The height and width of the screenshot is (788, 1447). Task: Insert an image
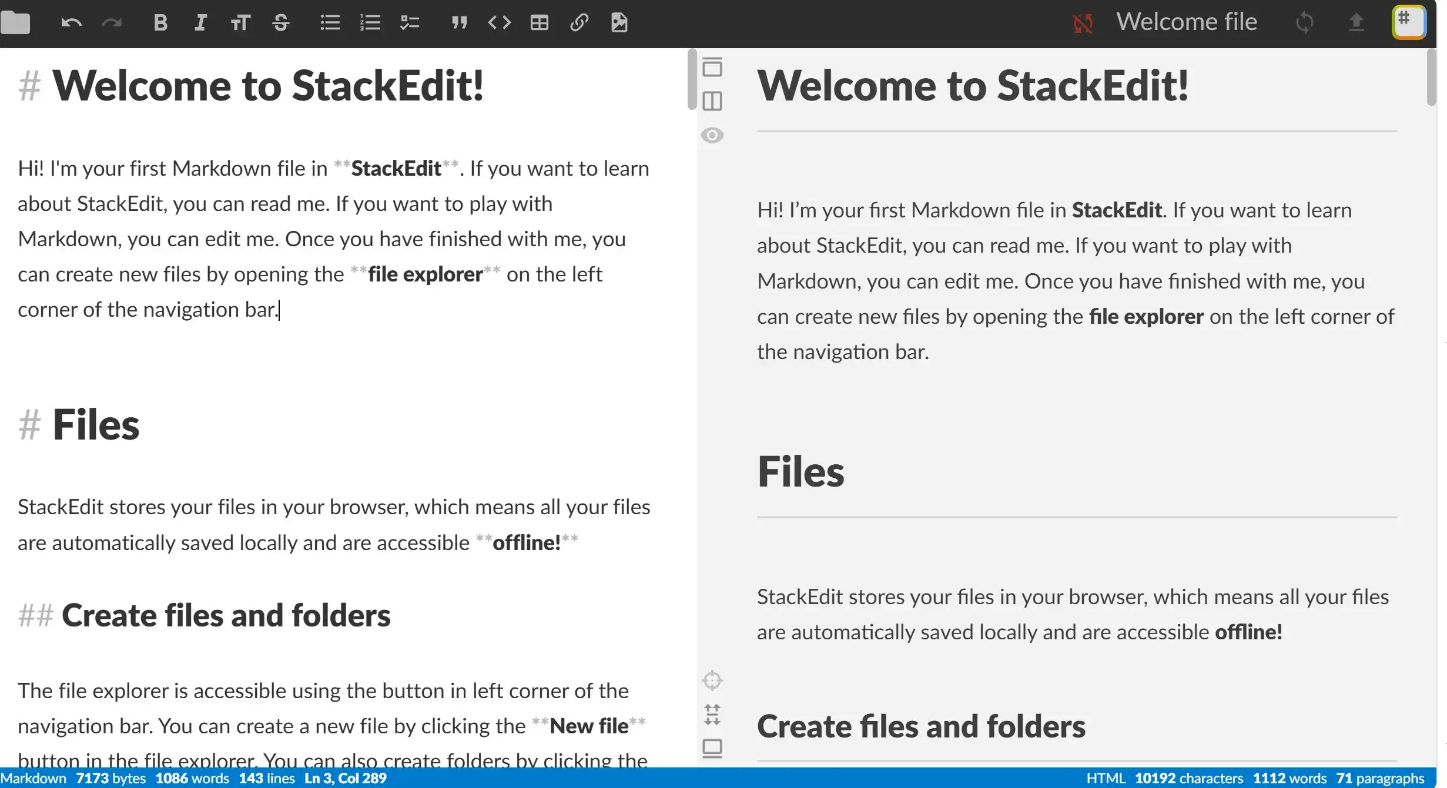[619, 23]
